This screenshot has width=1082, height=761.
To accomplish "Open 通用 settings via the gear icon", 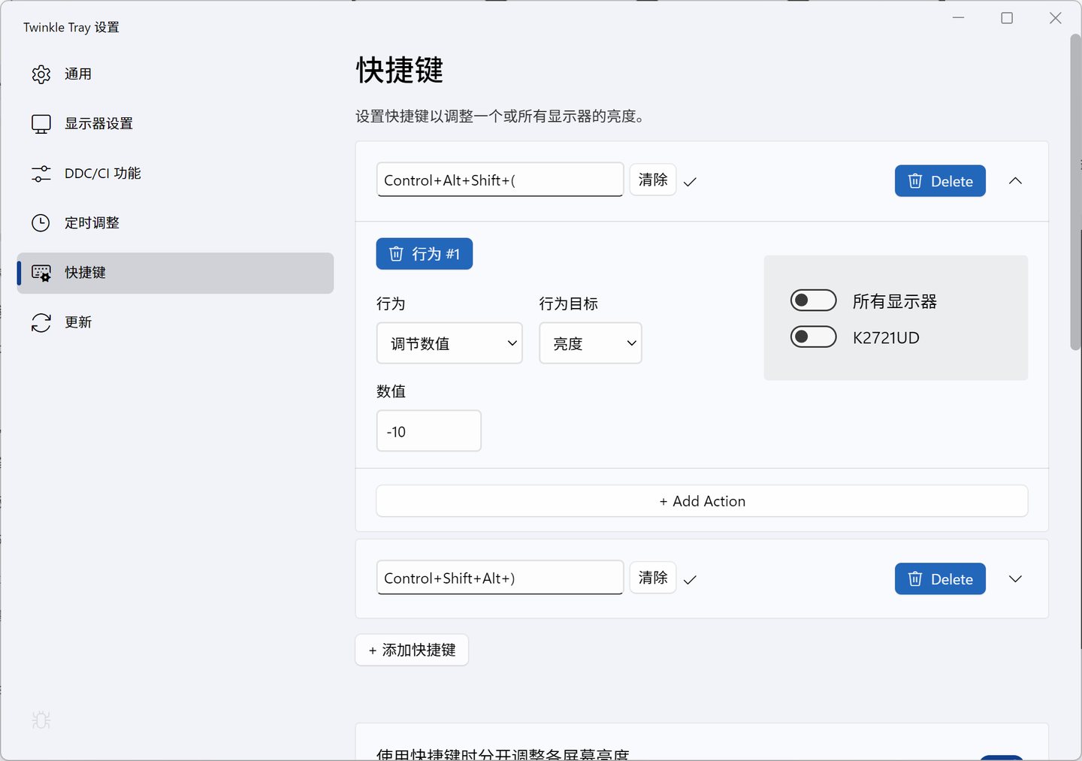I will click(41, 74).
